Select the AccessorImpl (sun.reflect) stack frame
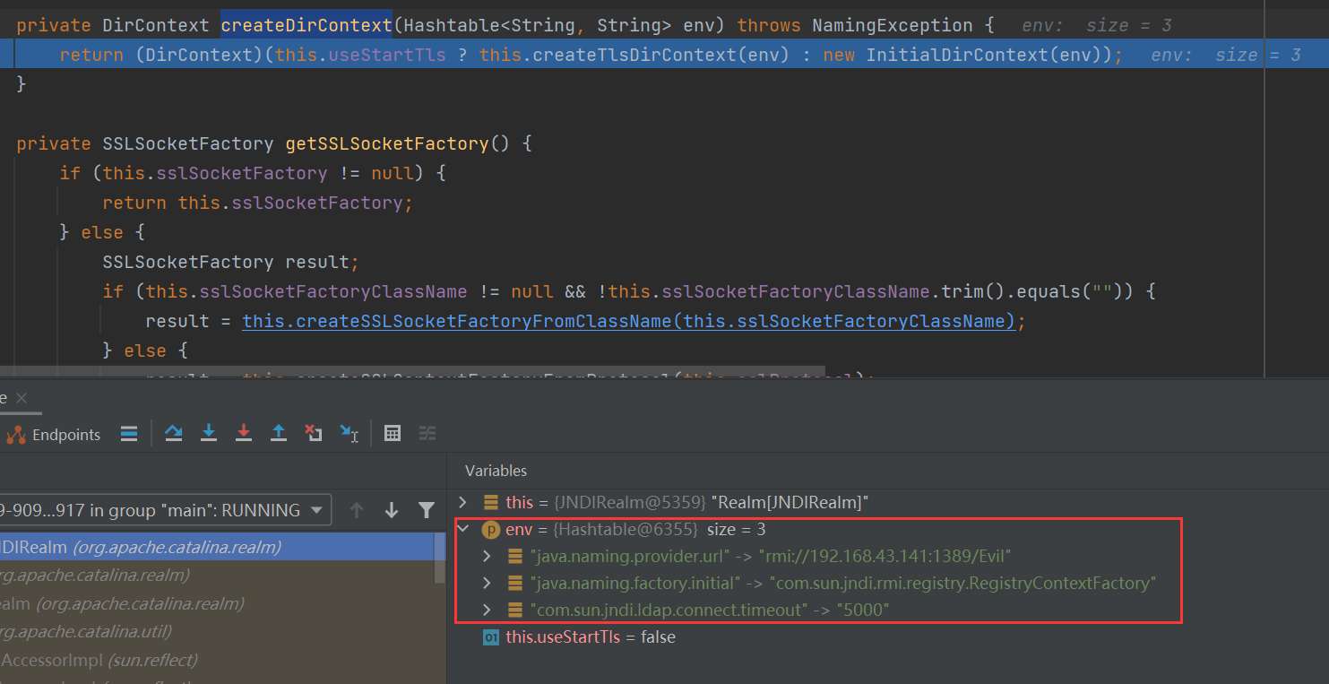Image resolution: width=1329 pixels, height=684 pixels. tap(217, 660)
